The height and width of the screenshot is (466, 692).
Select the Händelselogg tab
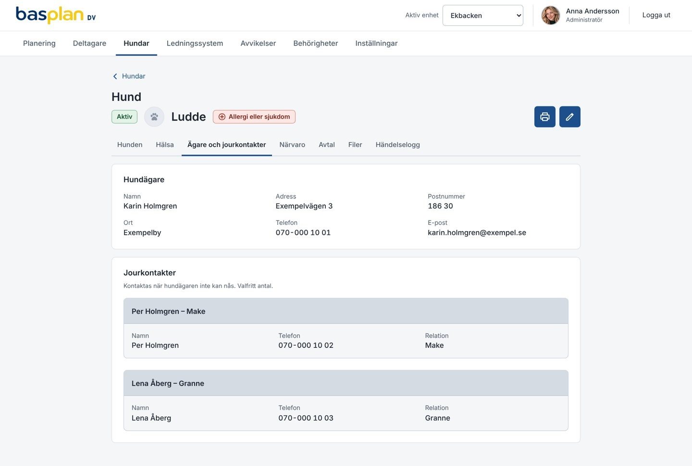point(397,145)
